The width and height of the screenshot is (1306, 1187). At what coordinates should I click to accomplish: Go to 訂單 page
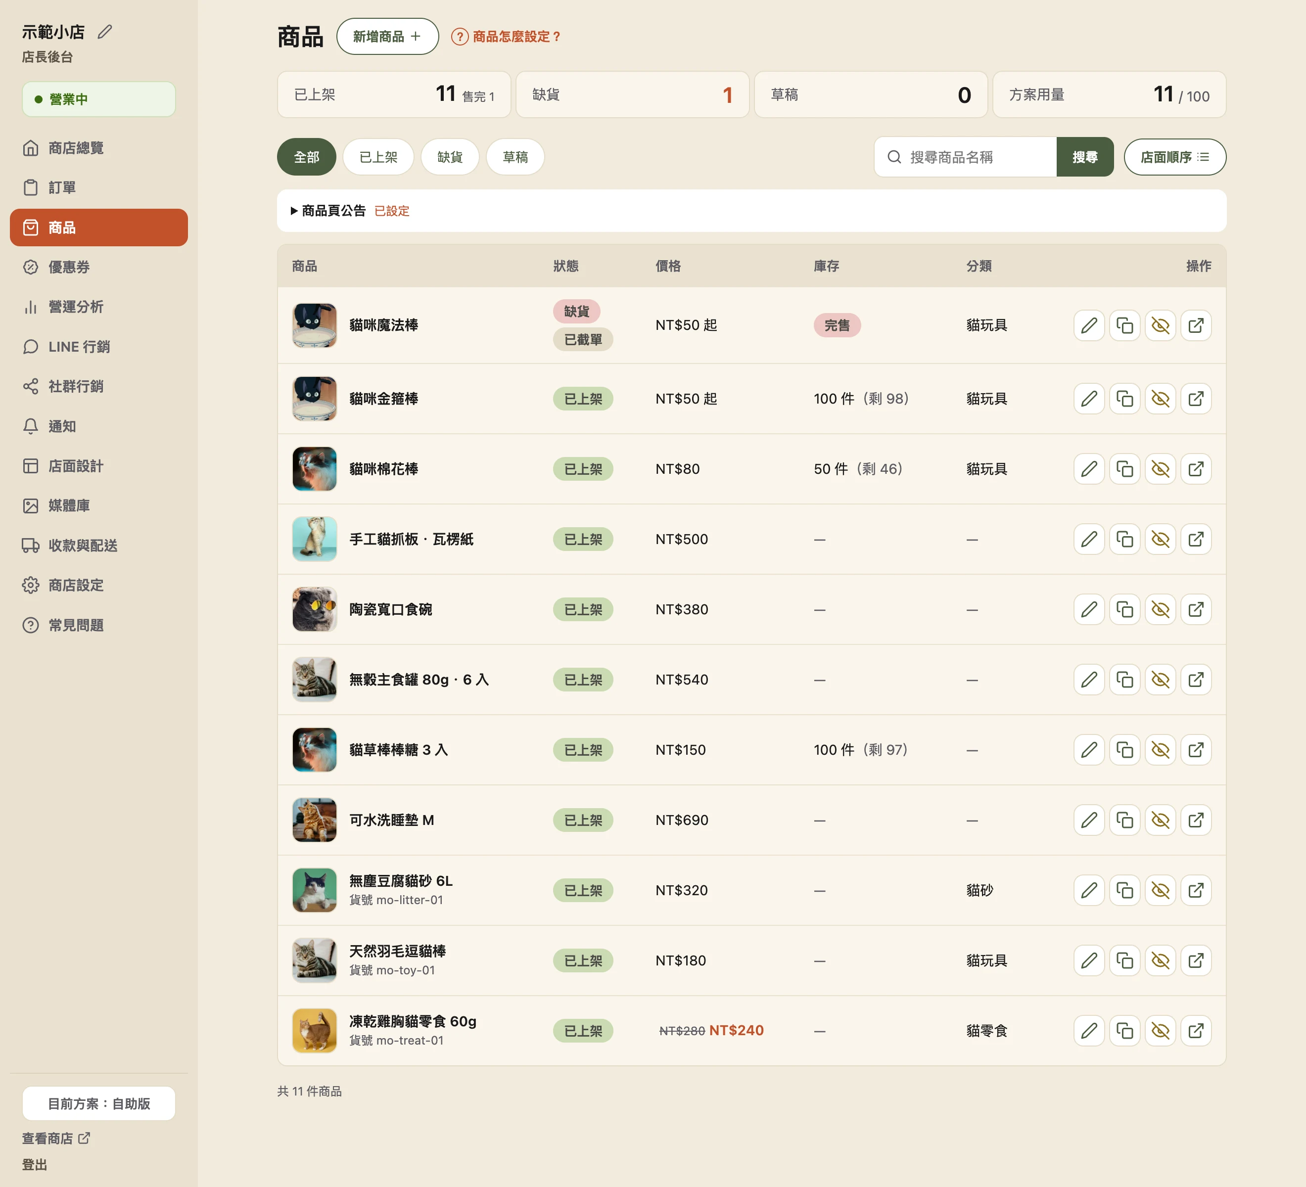[98, 188]
